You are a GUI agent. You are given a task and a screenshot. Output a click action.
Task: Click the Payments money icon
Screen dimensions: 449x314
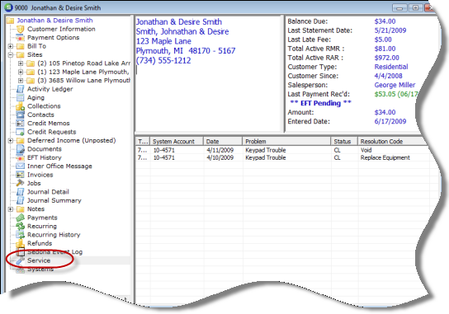[x=20, y=218]
